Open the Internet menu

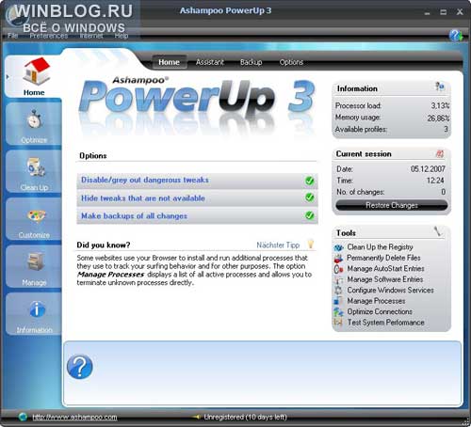coord(91,36)
